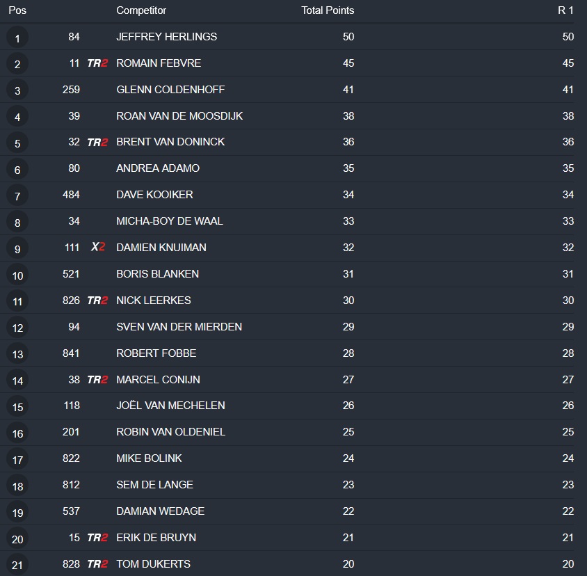The width and height of the screenshot is (587, 576).
Task: Click TR2 icon beside Nick Leerkes
Action: [97, 301]
